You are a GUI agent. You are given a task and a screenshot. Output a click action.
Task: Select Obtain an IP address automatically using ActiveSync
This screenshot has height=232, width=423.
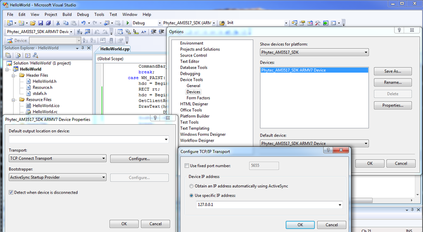pyautogui.click(x=191, y=186)
